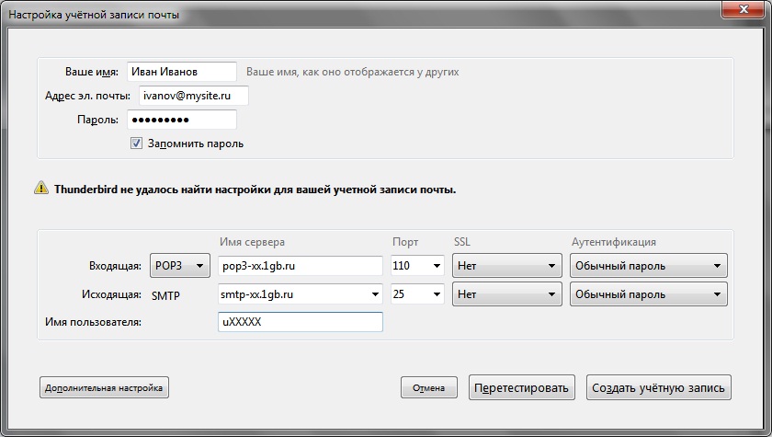
Task: Click the Имя пользователя field uXXXXX
Action: click(299, 322)
